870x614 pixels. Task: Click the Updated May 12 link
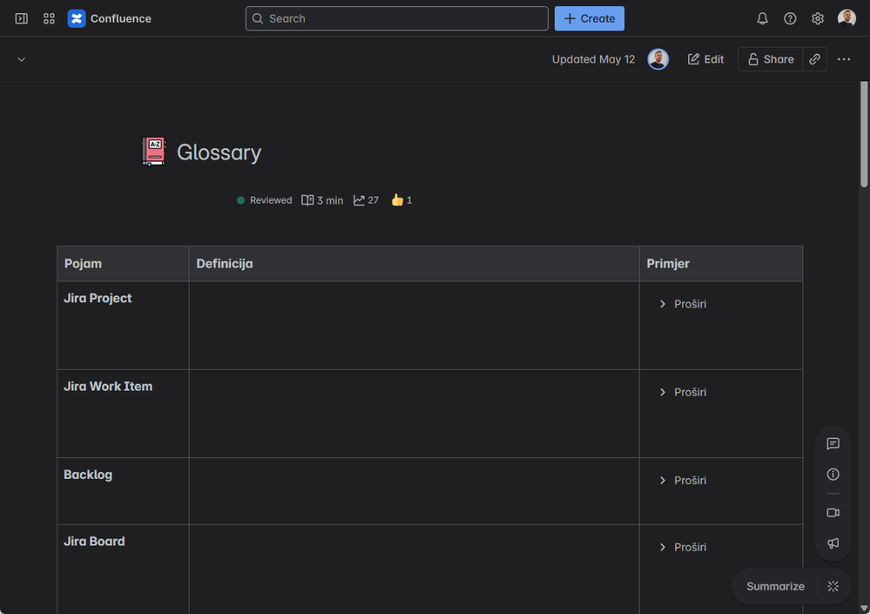(x=593, y=59)
